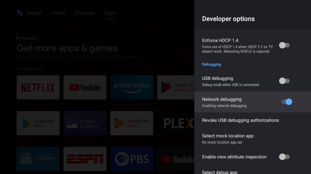Toggle Enable view attribute inspection switch

pos(284,157)
